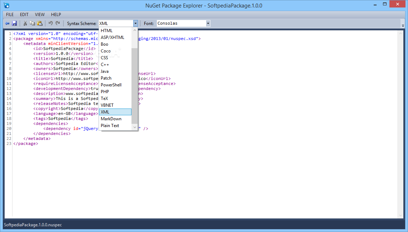408x232 pixels.
Task: Open the HELP menu
Action: click(56, 15)
